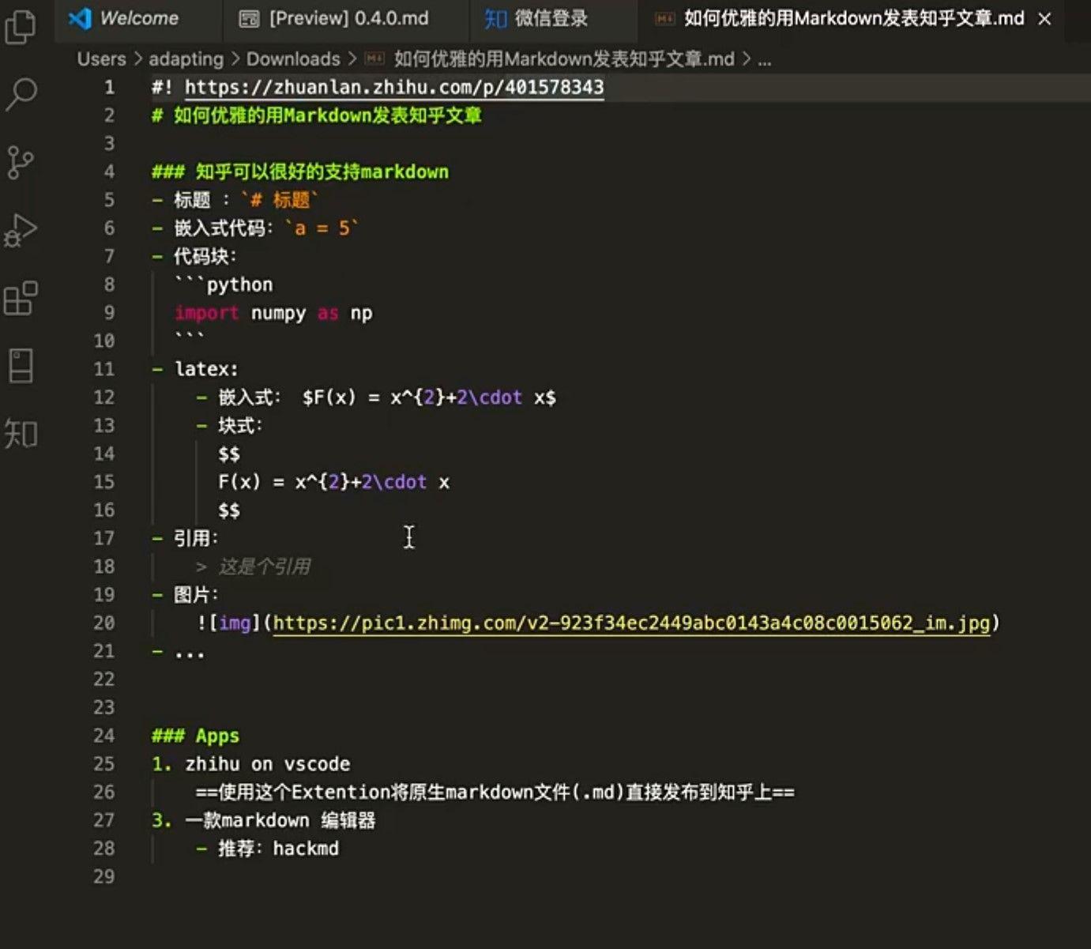The height and width of the screenshot is (949, 1091).
Task: Click the 'zhihu on vscode' list item
Action: (267, 764)
